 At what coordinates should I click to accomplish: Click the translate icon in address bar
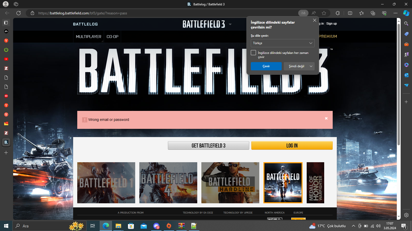point(303,13)
